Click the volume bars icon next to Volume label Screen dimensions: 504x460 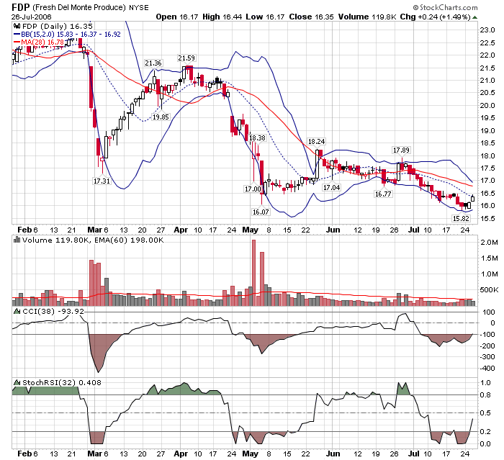pos(17,240)
